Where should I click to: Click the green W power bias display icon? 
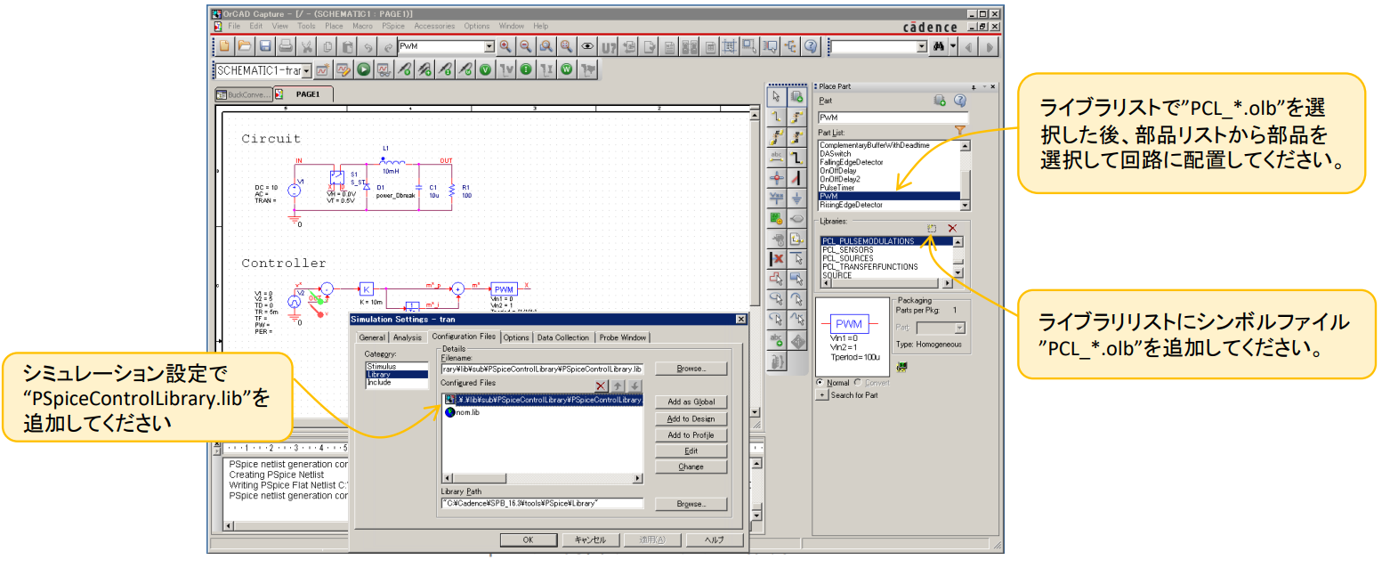[x=567, y=69]
